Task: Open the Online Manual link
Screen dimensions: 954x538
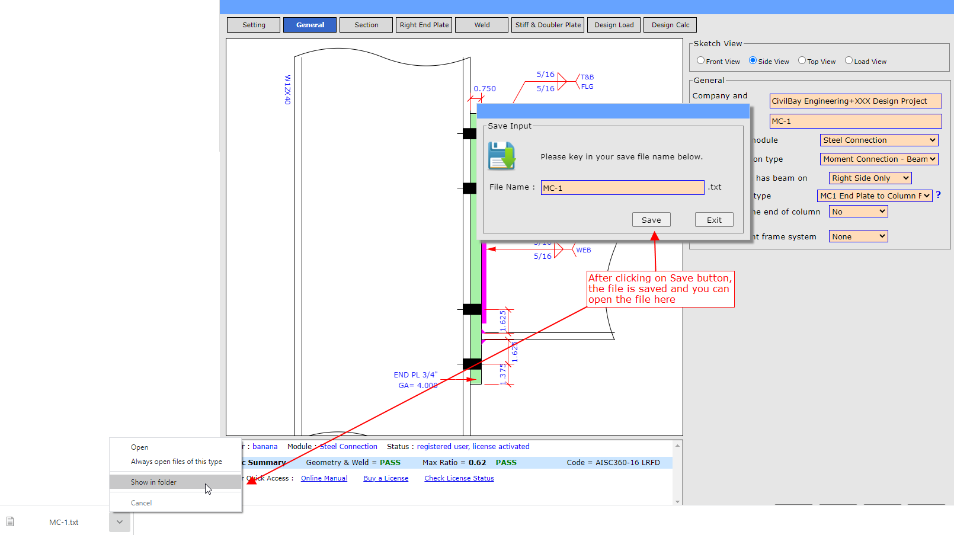Action: tap(324, 478)
